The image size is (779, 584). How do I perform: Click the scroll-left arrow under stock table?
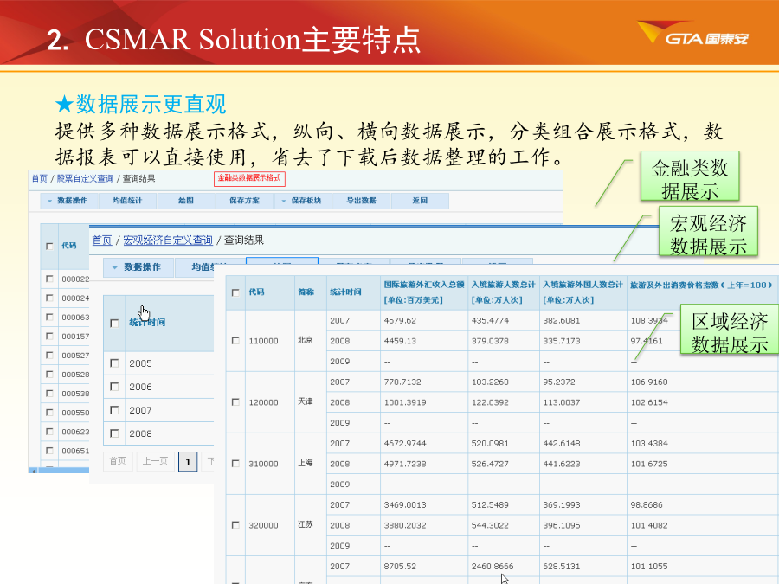[34, 471]
